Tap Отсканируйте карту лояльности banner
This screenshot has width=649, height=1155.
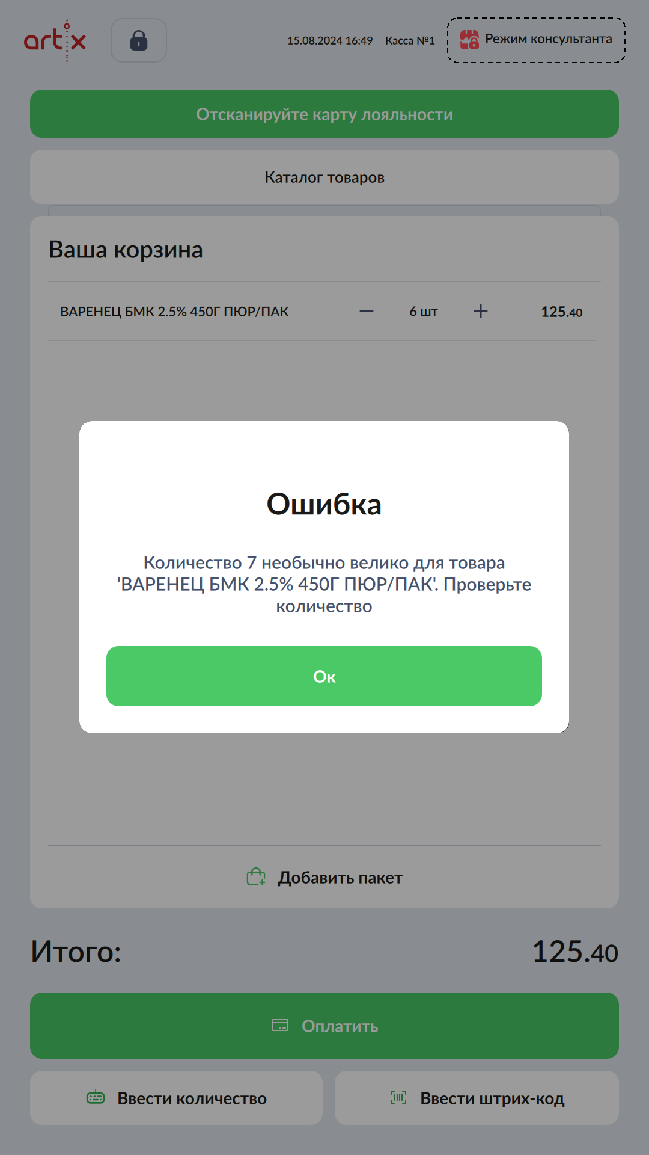324,114
